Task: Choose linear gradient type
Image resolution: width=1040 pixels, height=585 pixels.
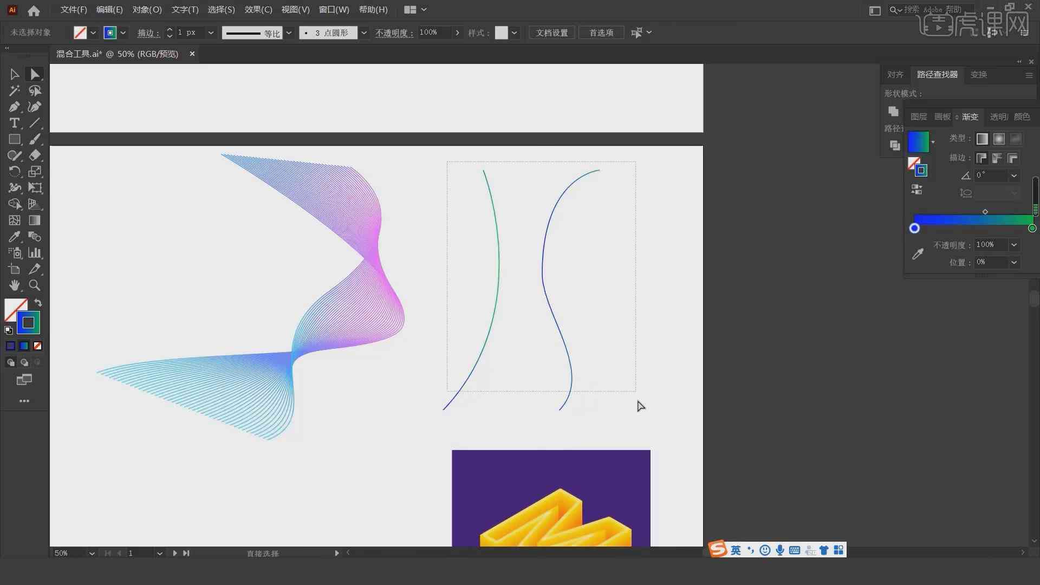Action: click(x=982, y=139)
